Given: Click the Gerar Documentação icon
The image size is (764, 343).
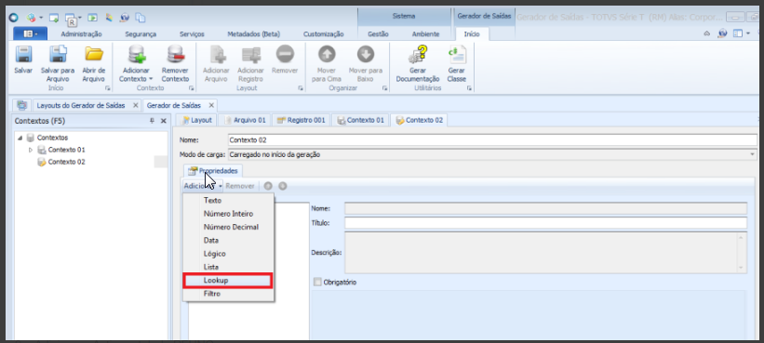Looking at the screenshot, I should coord(418,54).
